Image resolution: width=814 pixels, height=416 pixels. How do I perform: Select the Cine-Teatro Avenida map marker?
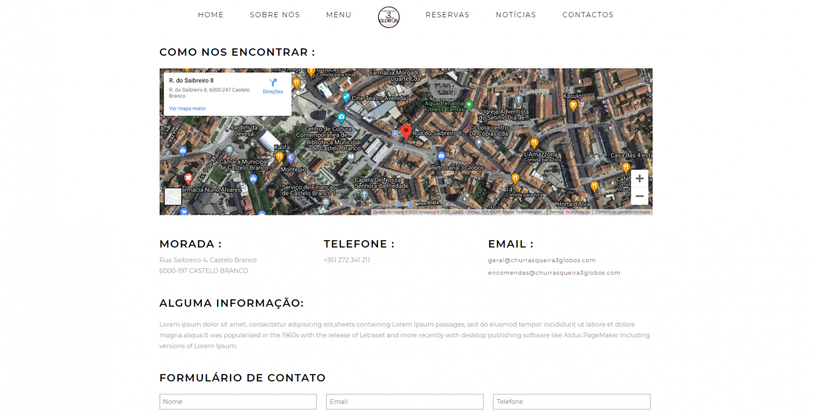346,97
